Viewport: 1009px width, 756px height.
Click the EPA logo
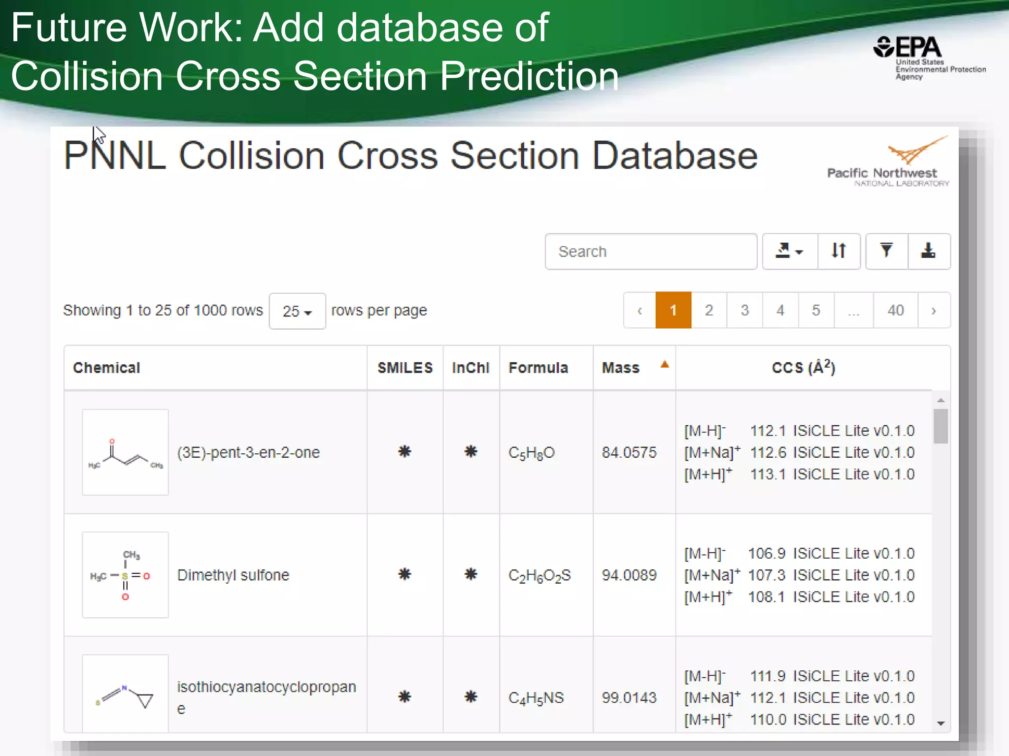pyautogui.click(x=929, y=58)
